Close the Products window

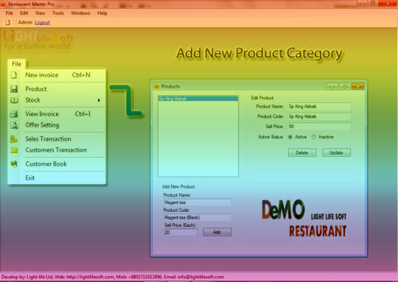pos(357,86)
